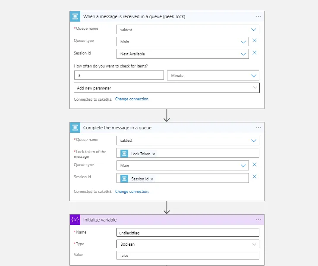The image size is (318, 266).
Task: Remove the Lock Token dynamic content tag
Action: 154,154
